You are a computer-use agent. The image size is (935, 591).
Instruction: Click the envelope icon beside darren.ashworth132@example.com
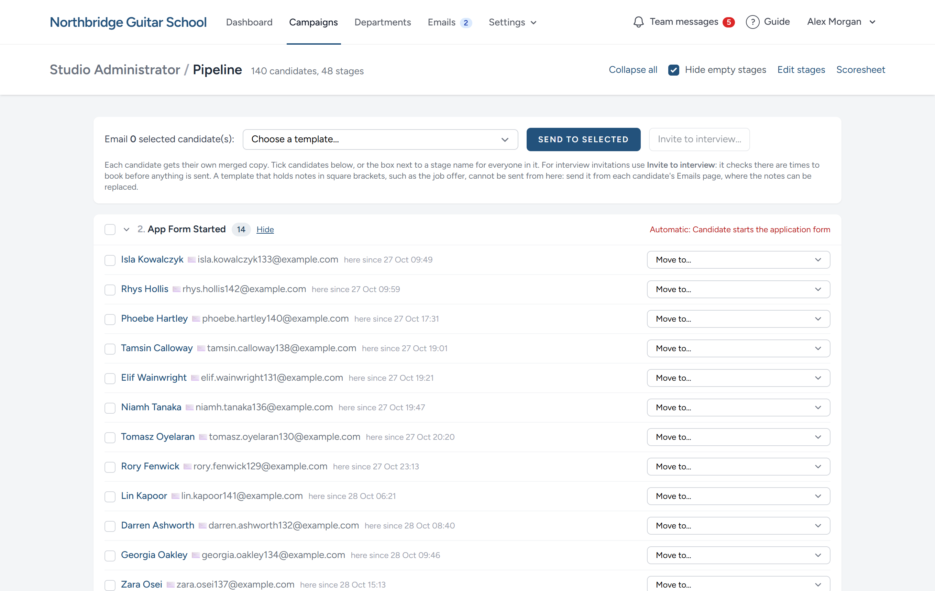202,525
